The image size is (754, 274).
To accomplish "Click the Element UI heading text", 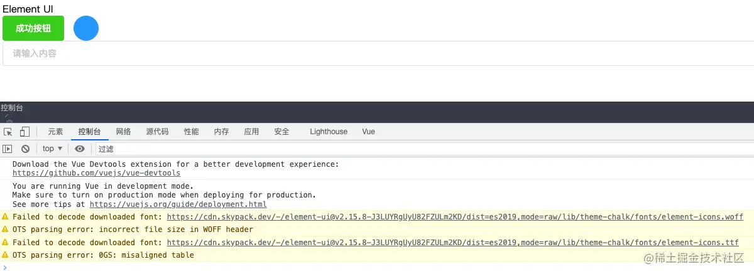I will coord(28,9).
